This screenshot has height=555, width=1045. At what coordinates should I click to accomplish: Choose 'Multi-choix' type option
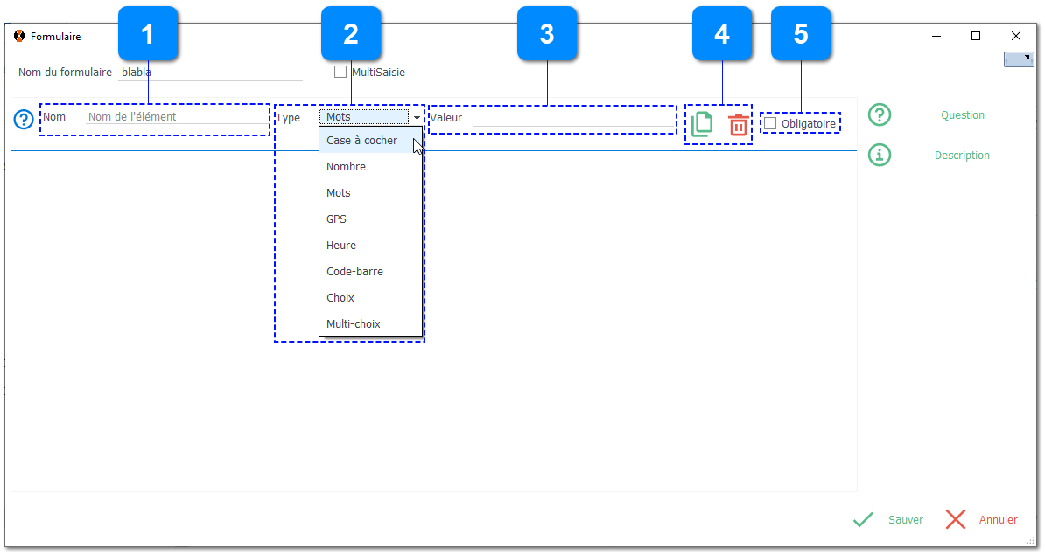(x=353, y=324)
